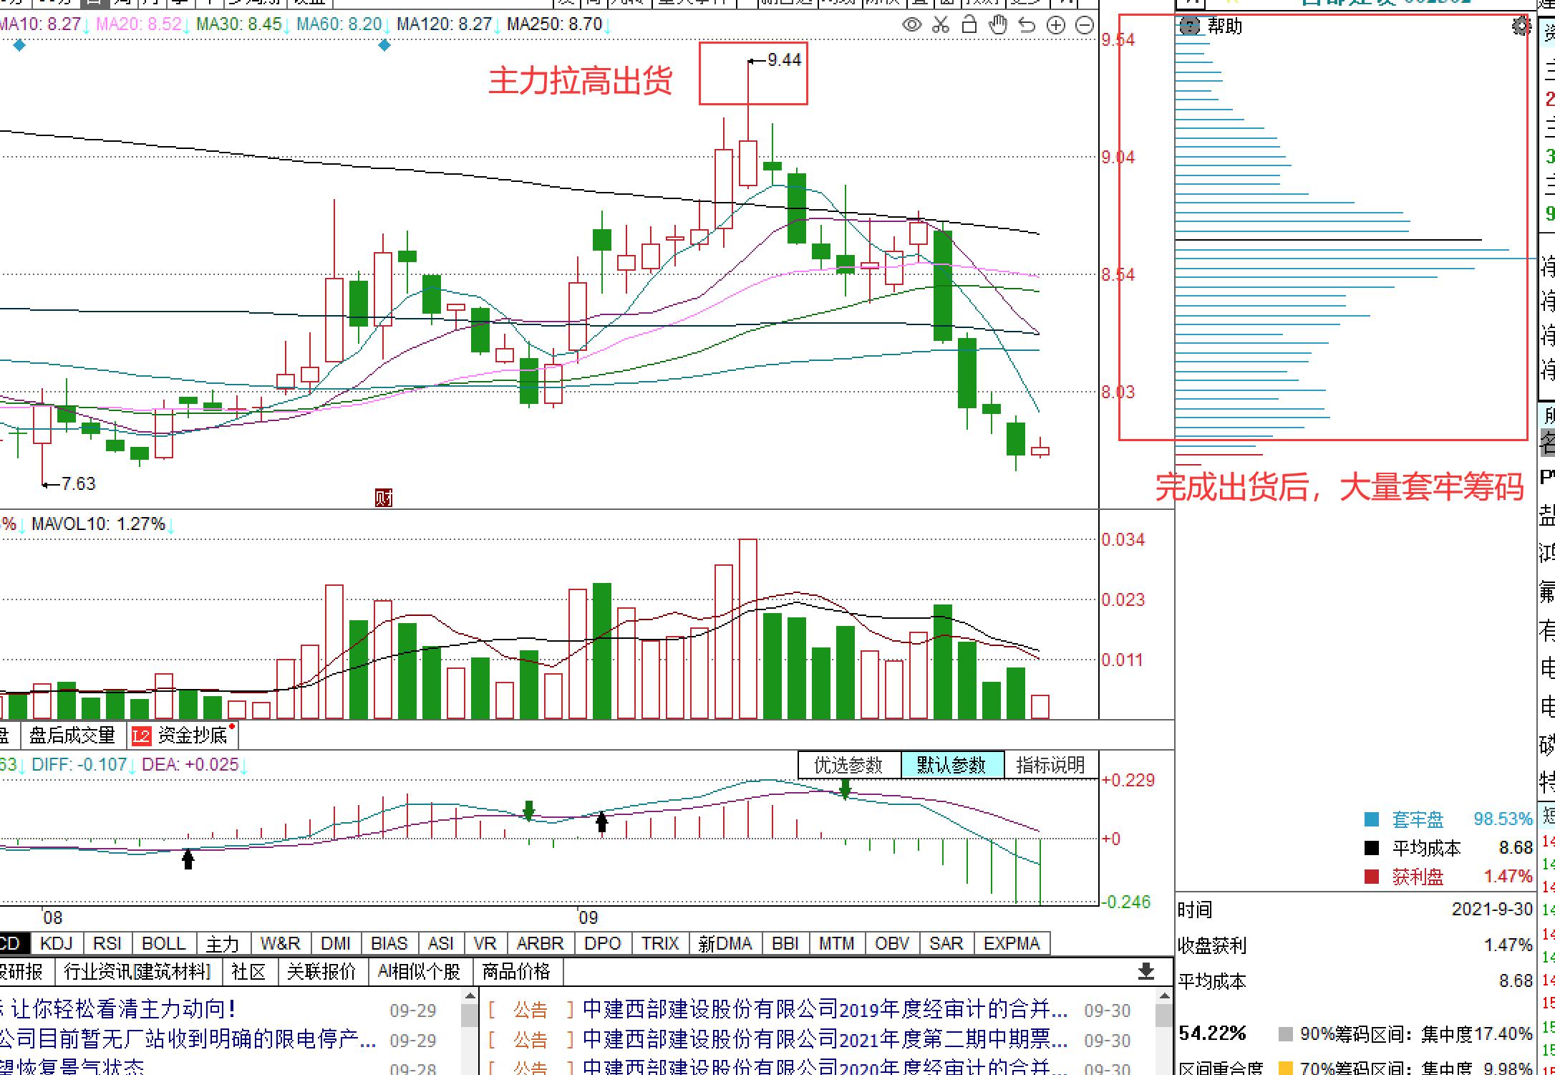Toggle chart visibility with the eye icon
The image size is (1555, 1075).
911,26
